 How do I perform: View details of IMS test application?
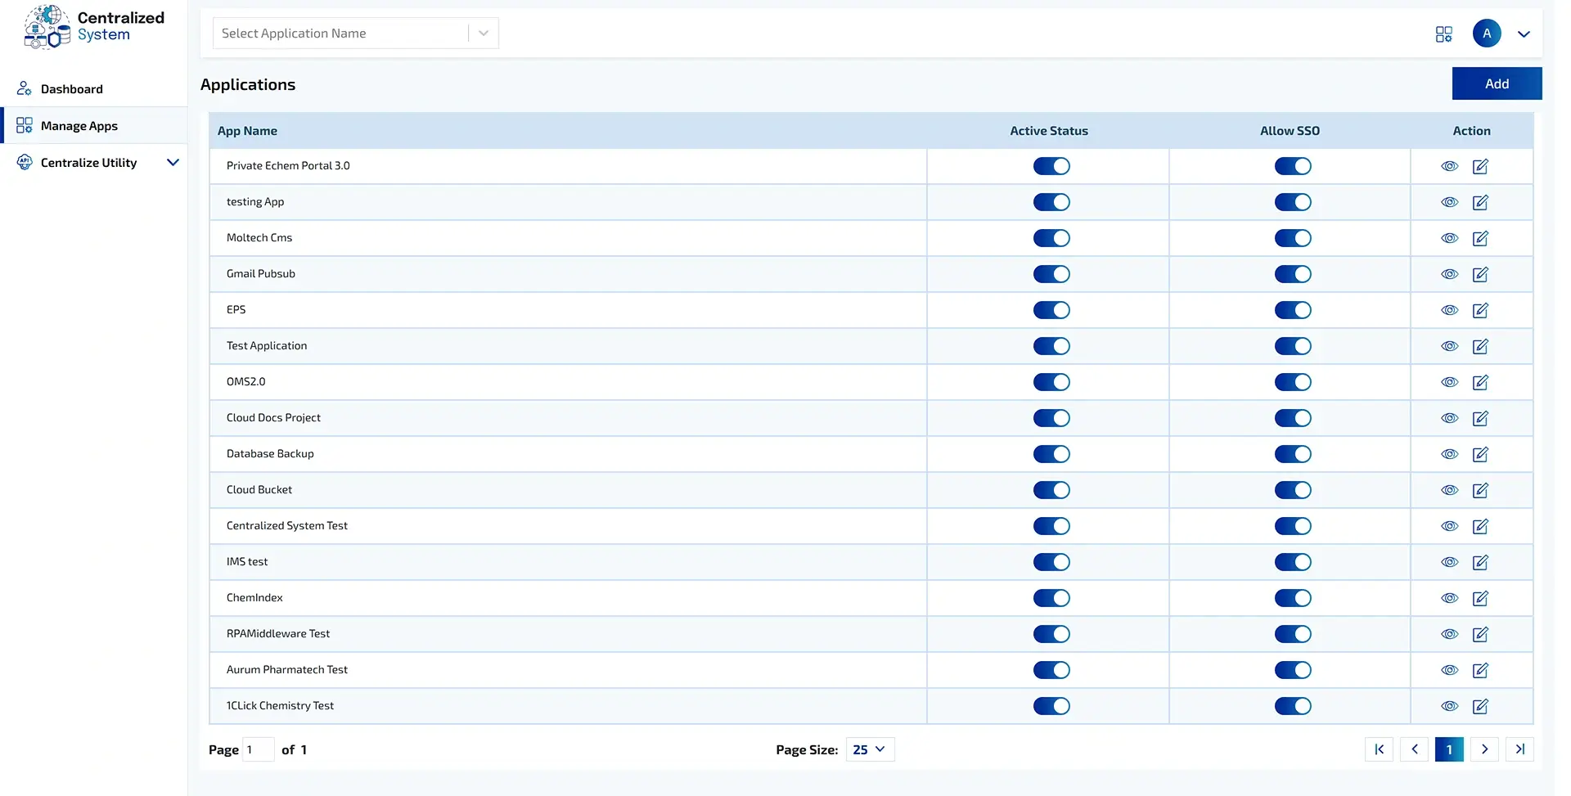1449,562
